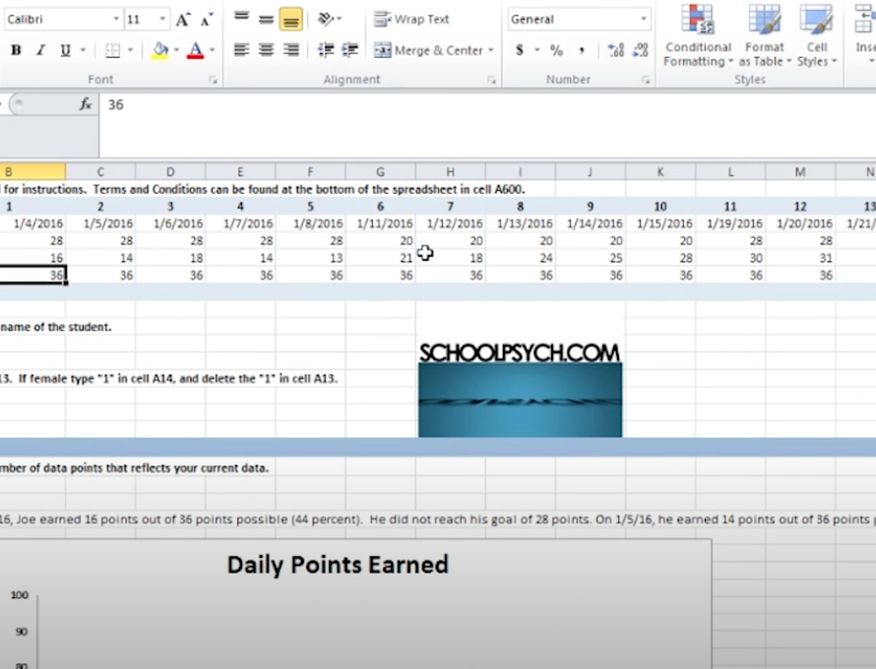Open font color dropdown arrow

click(x=213, y=50)
